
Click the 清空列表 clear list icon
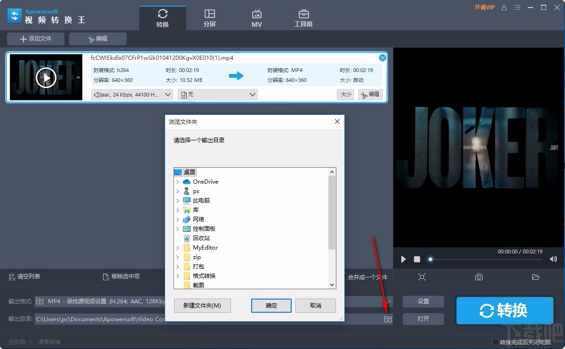(x=11, y=277)
